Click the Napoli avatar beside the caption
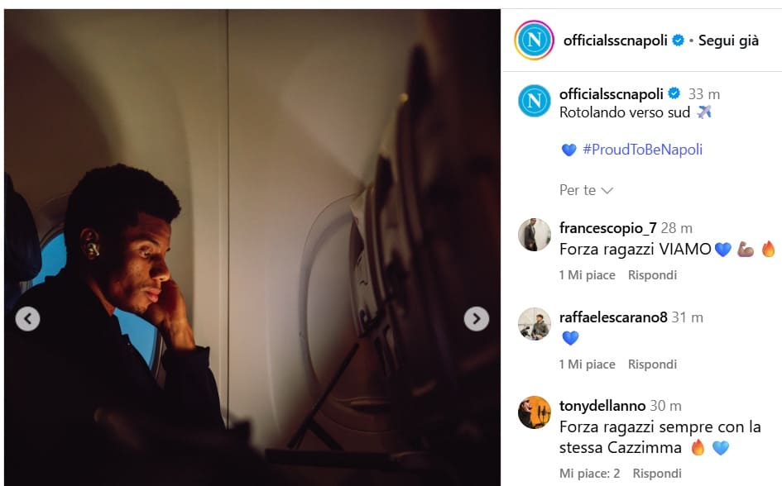This screenshot has width=782, height=486. pos(534,101)
